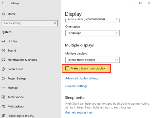Click the Find a setting search box

pos(30,23)
